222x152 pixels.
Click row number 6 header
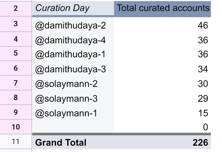16,68
